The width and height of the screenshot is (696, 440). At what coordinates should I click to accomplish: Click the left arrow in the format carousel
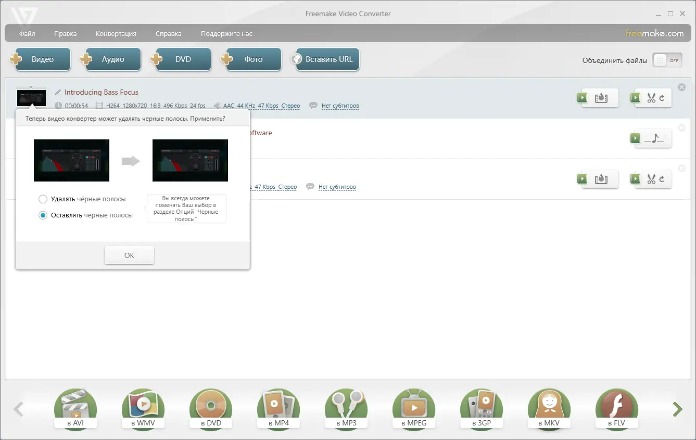coord(19,409)
